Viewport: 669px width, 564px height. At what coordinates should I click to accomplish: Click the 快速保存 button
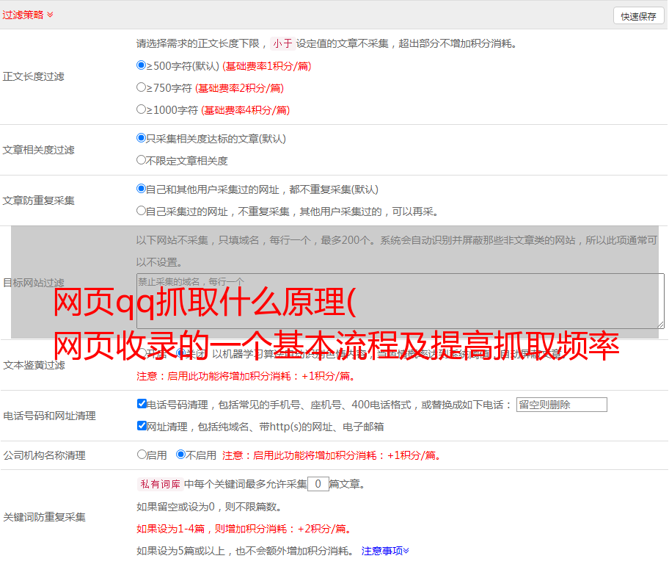[x=638, y=16]
